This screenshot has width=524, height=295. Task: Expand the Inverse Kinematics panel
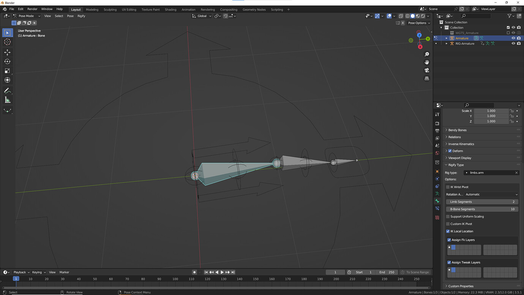[482, 144]
